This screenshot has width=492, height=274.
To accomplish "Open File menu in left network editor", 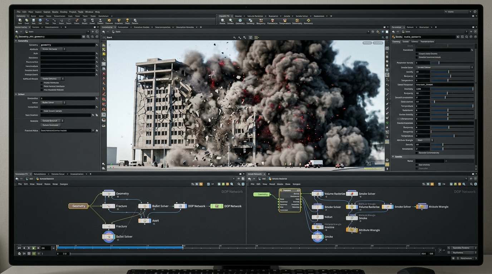I will coord(20,184).
